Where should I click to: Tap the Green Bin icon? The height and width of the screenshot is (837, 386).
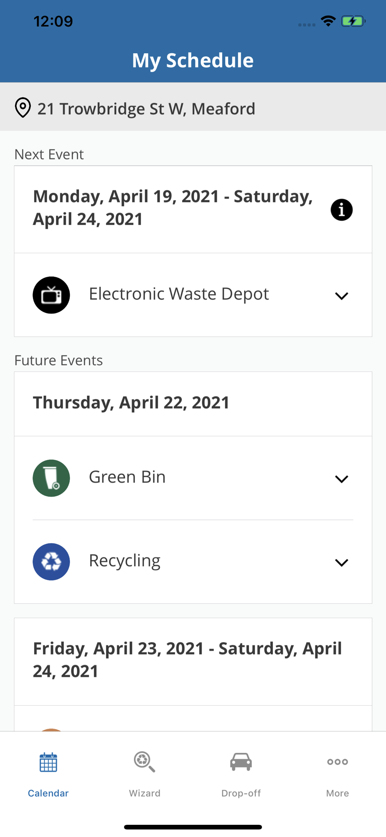click(51, 478)
